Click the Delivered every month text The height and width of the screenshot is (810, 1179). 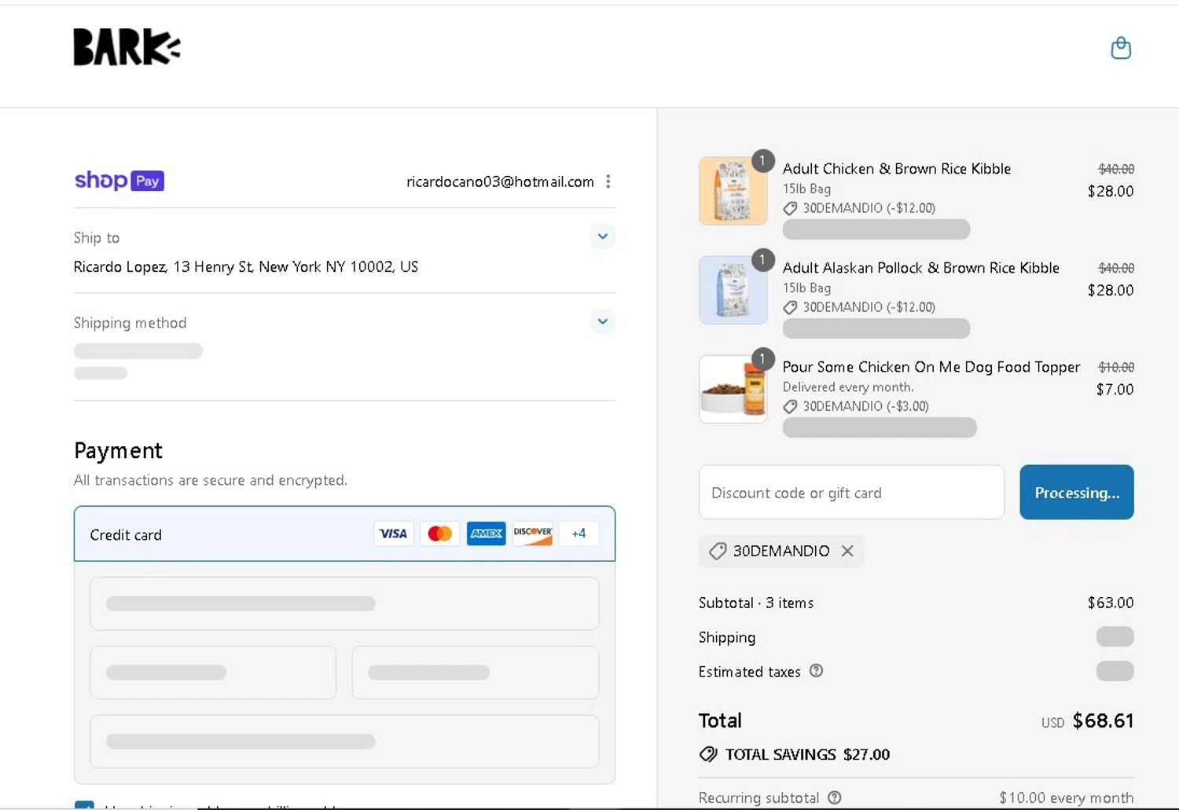(x=848, y=387)
